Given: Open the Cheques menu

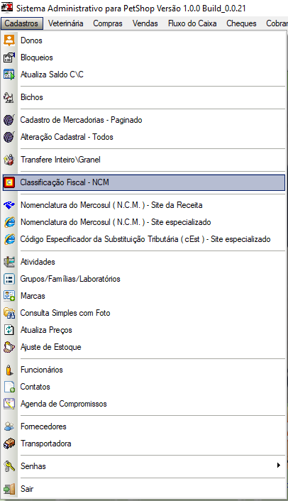Looking at the screenshot, I should 241,23.
